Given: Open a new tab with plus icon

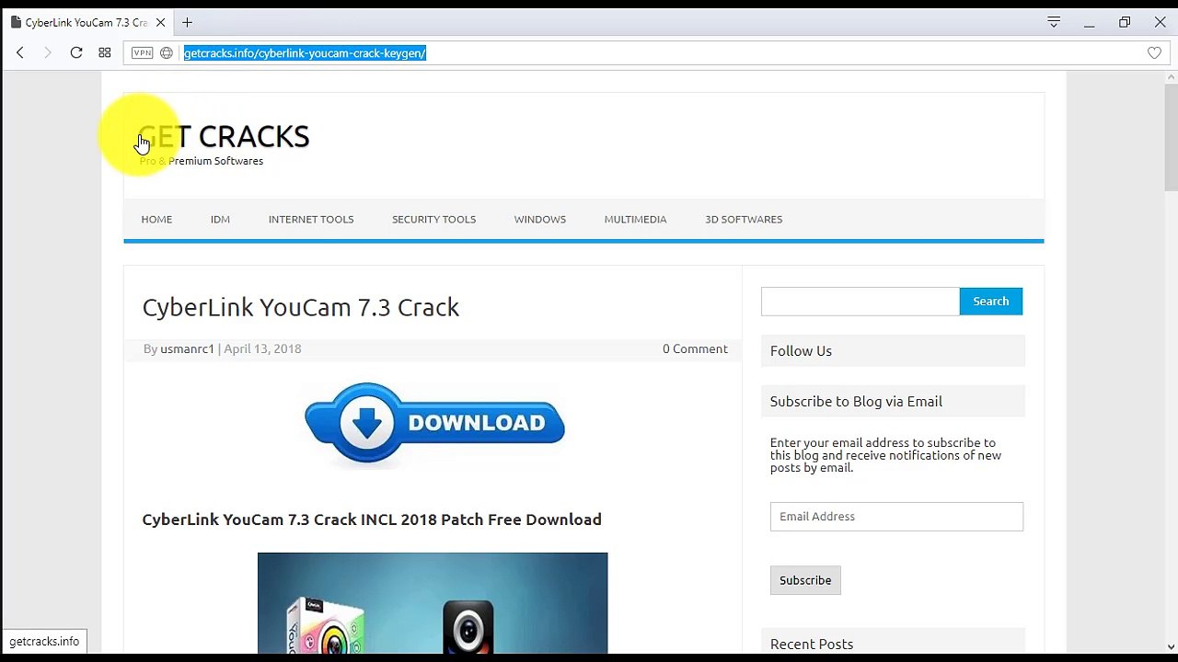Looking at the screenshot, I should (x=187, y=22).
